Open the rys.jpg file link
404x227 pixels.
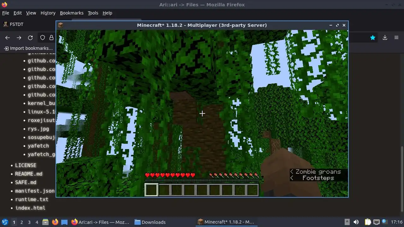[x=38, y=129]
